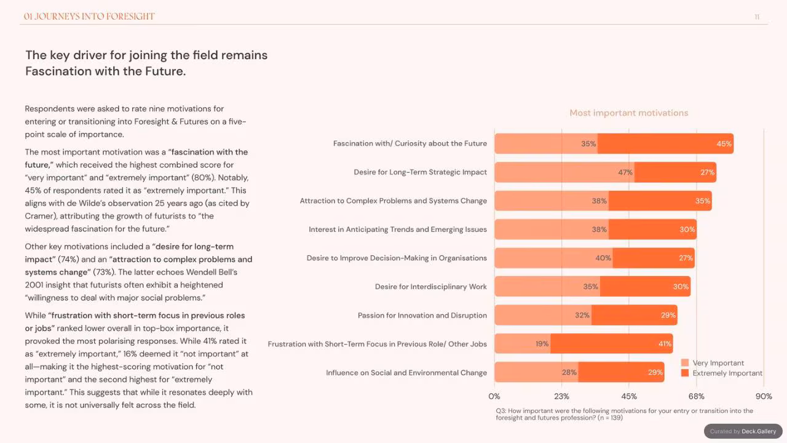Click the 30% Anticipating Trends dark segment
Screen dimensions: 787x443
point(653,229)
